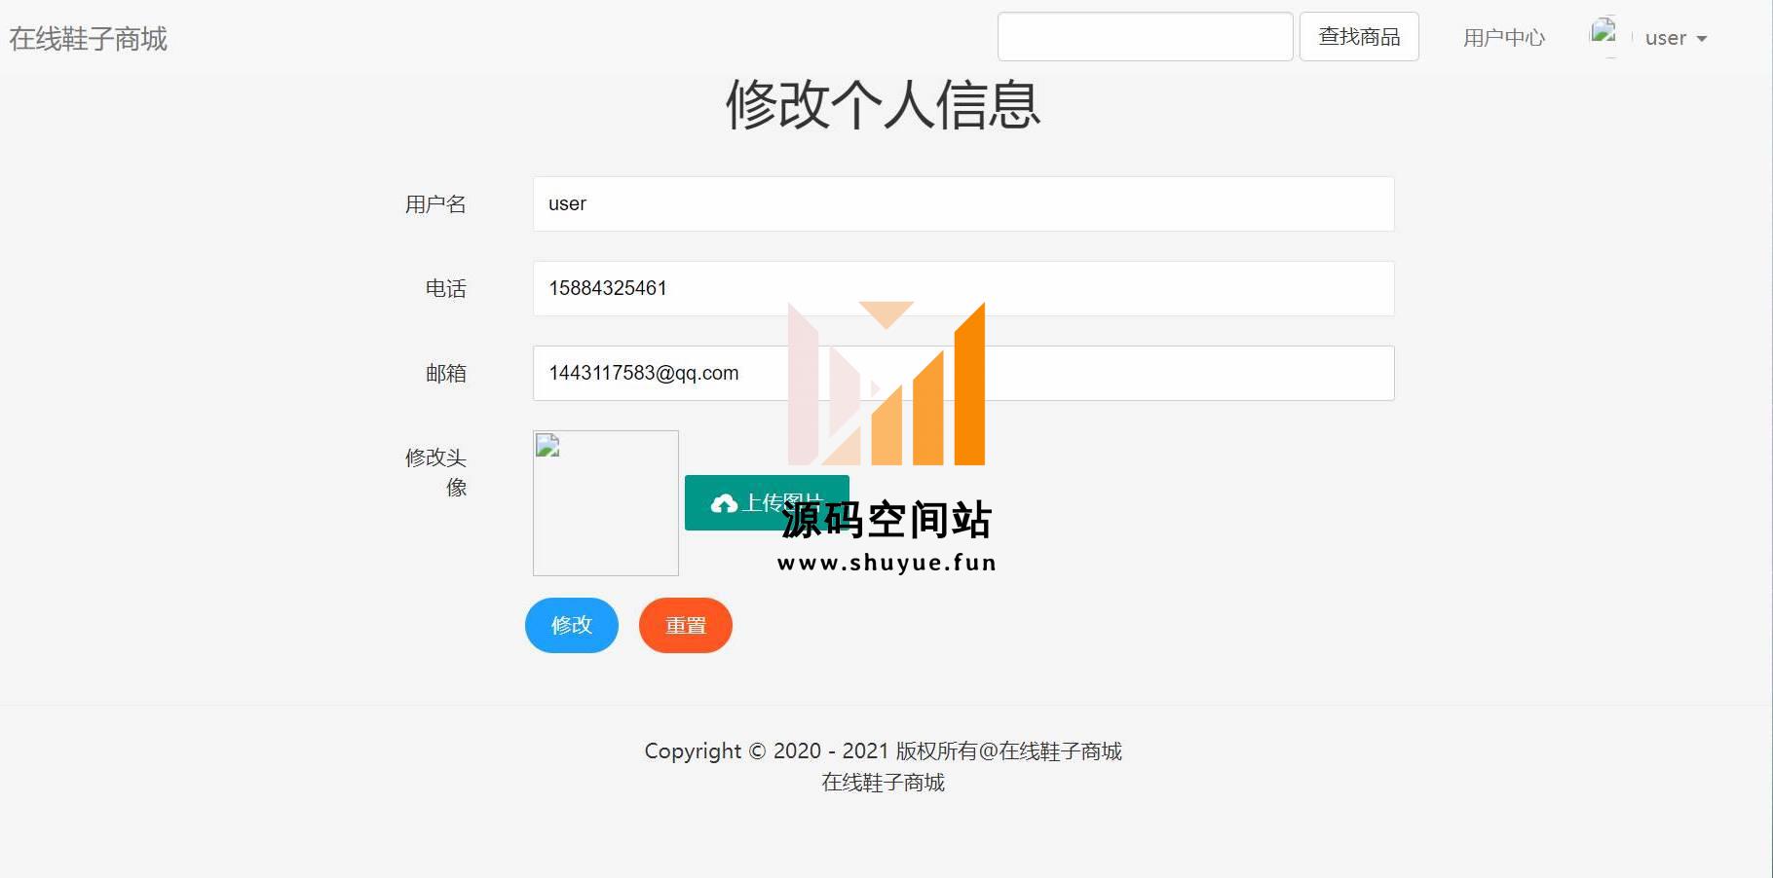The image size is (1773, 878).
Task: Click the product search input field
Action: tap(1146, 37)
